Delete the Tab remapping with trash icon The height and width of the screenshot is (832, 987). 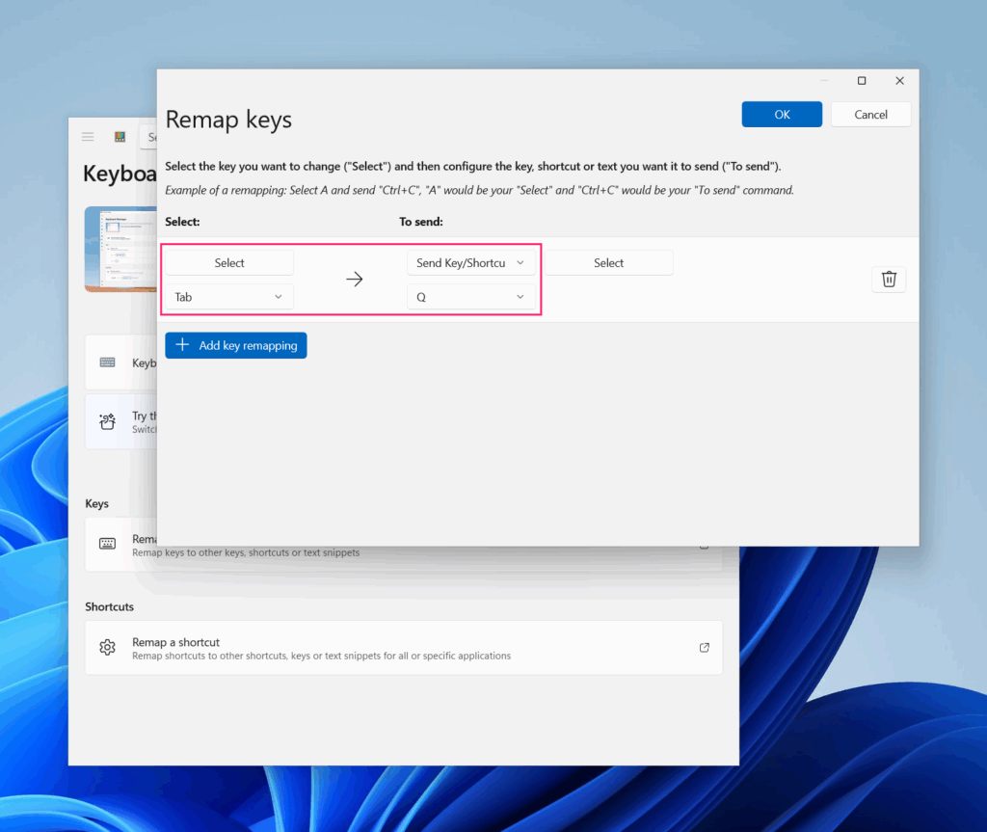pos(888,279)
